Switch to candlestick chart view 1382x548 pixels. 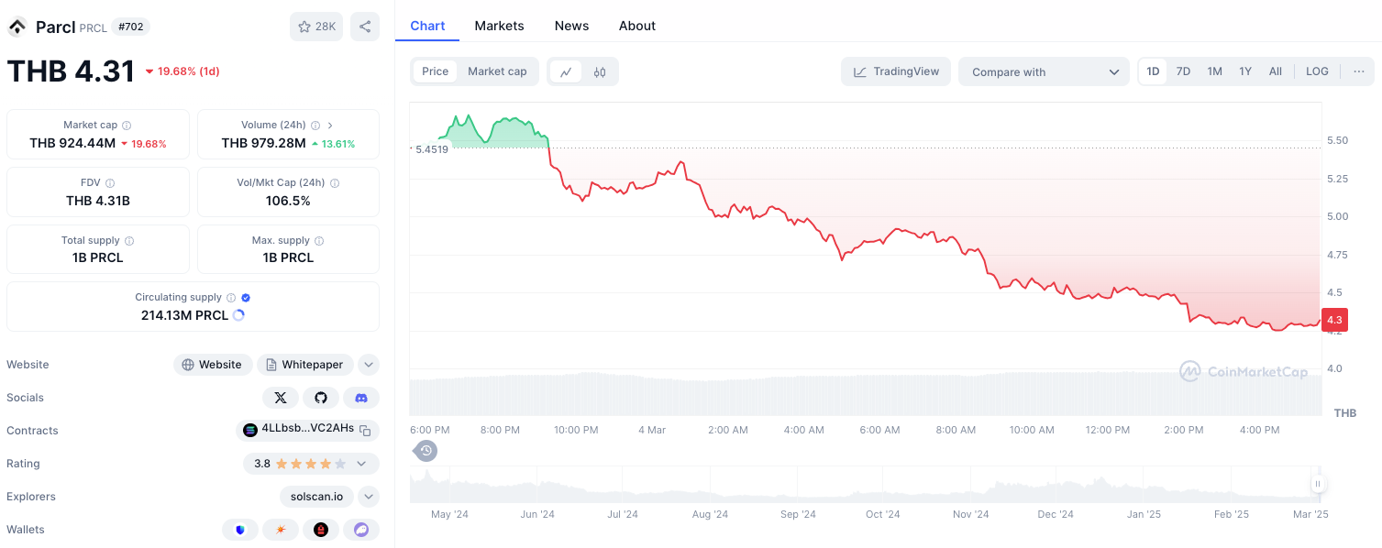pos(600,71)
